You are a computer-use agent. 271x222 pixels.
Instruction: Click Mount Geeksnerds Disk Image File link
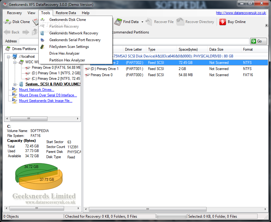pos(46,101)
